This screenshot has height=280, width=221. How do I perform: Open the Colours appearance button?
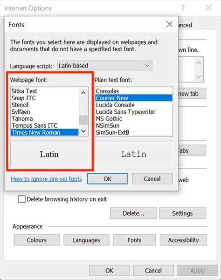point(37,240)
